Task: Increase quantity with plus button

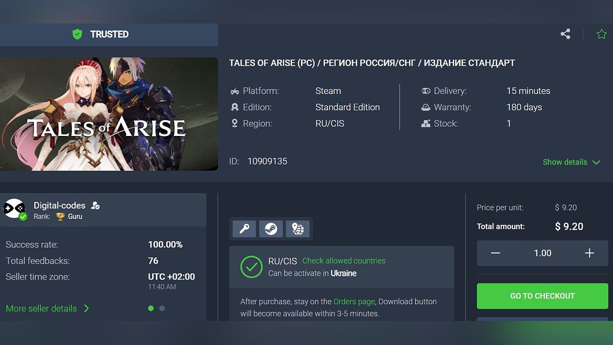Action: point(590,253)
